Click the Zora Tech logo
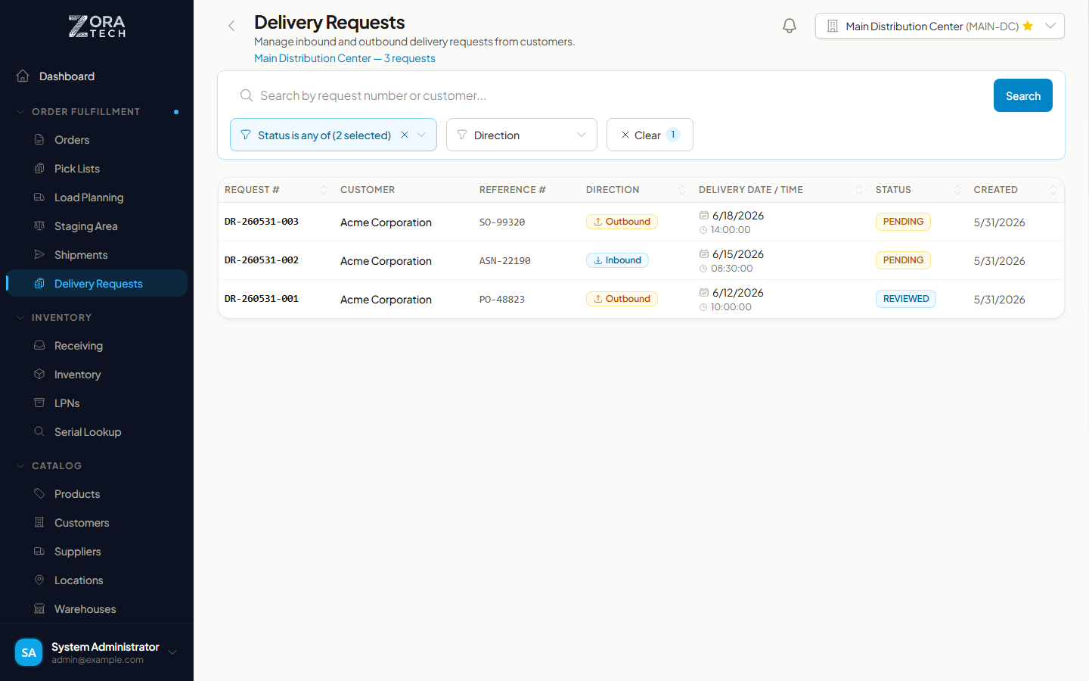Viewport: 1089px width, 681px height. (x=97, y=26)
